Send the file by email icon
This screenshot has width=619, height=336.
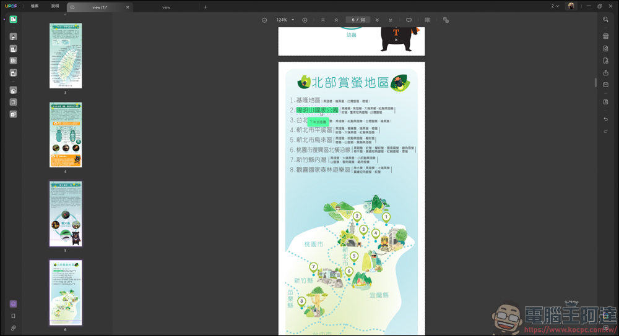tap(605, 85)
